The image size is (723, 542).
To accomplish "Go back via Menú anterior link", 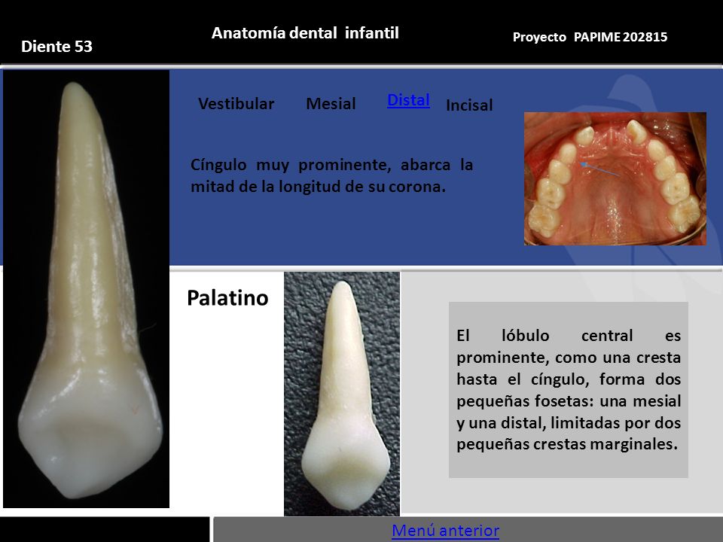I will pos(445,531).
